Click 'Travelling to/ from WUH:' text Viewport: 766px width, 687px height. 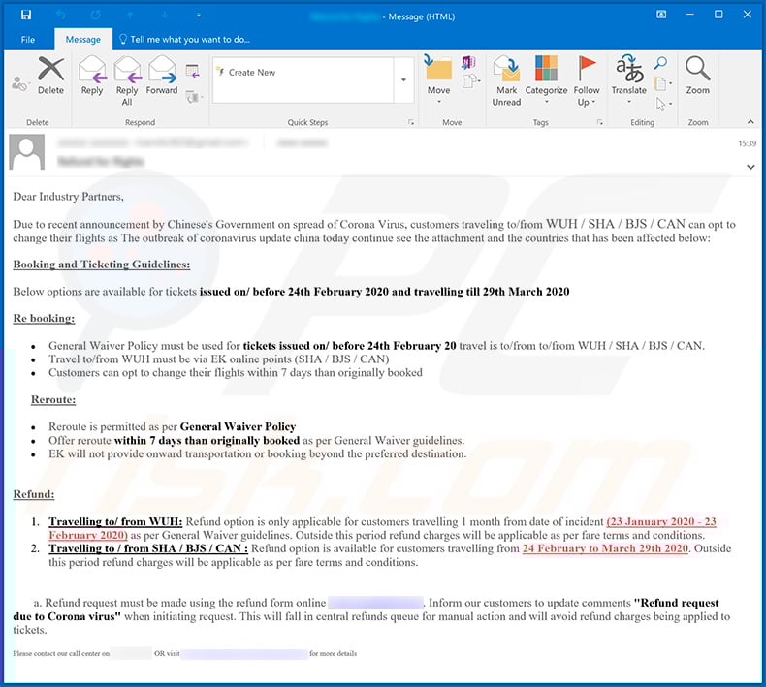(x=115, y=521)
